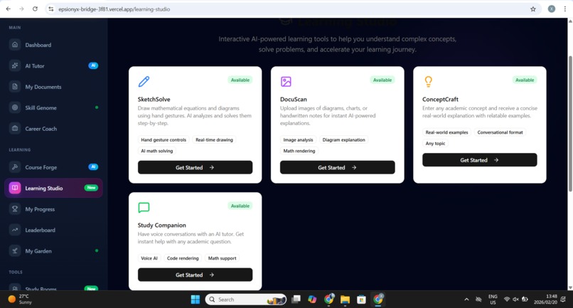
Task: Select Course Forge in the sidebar
Action: [53, 167]
